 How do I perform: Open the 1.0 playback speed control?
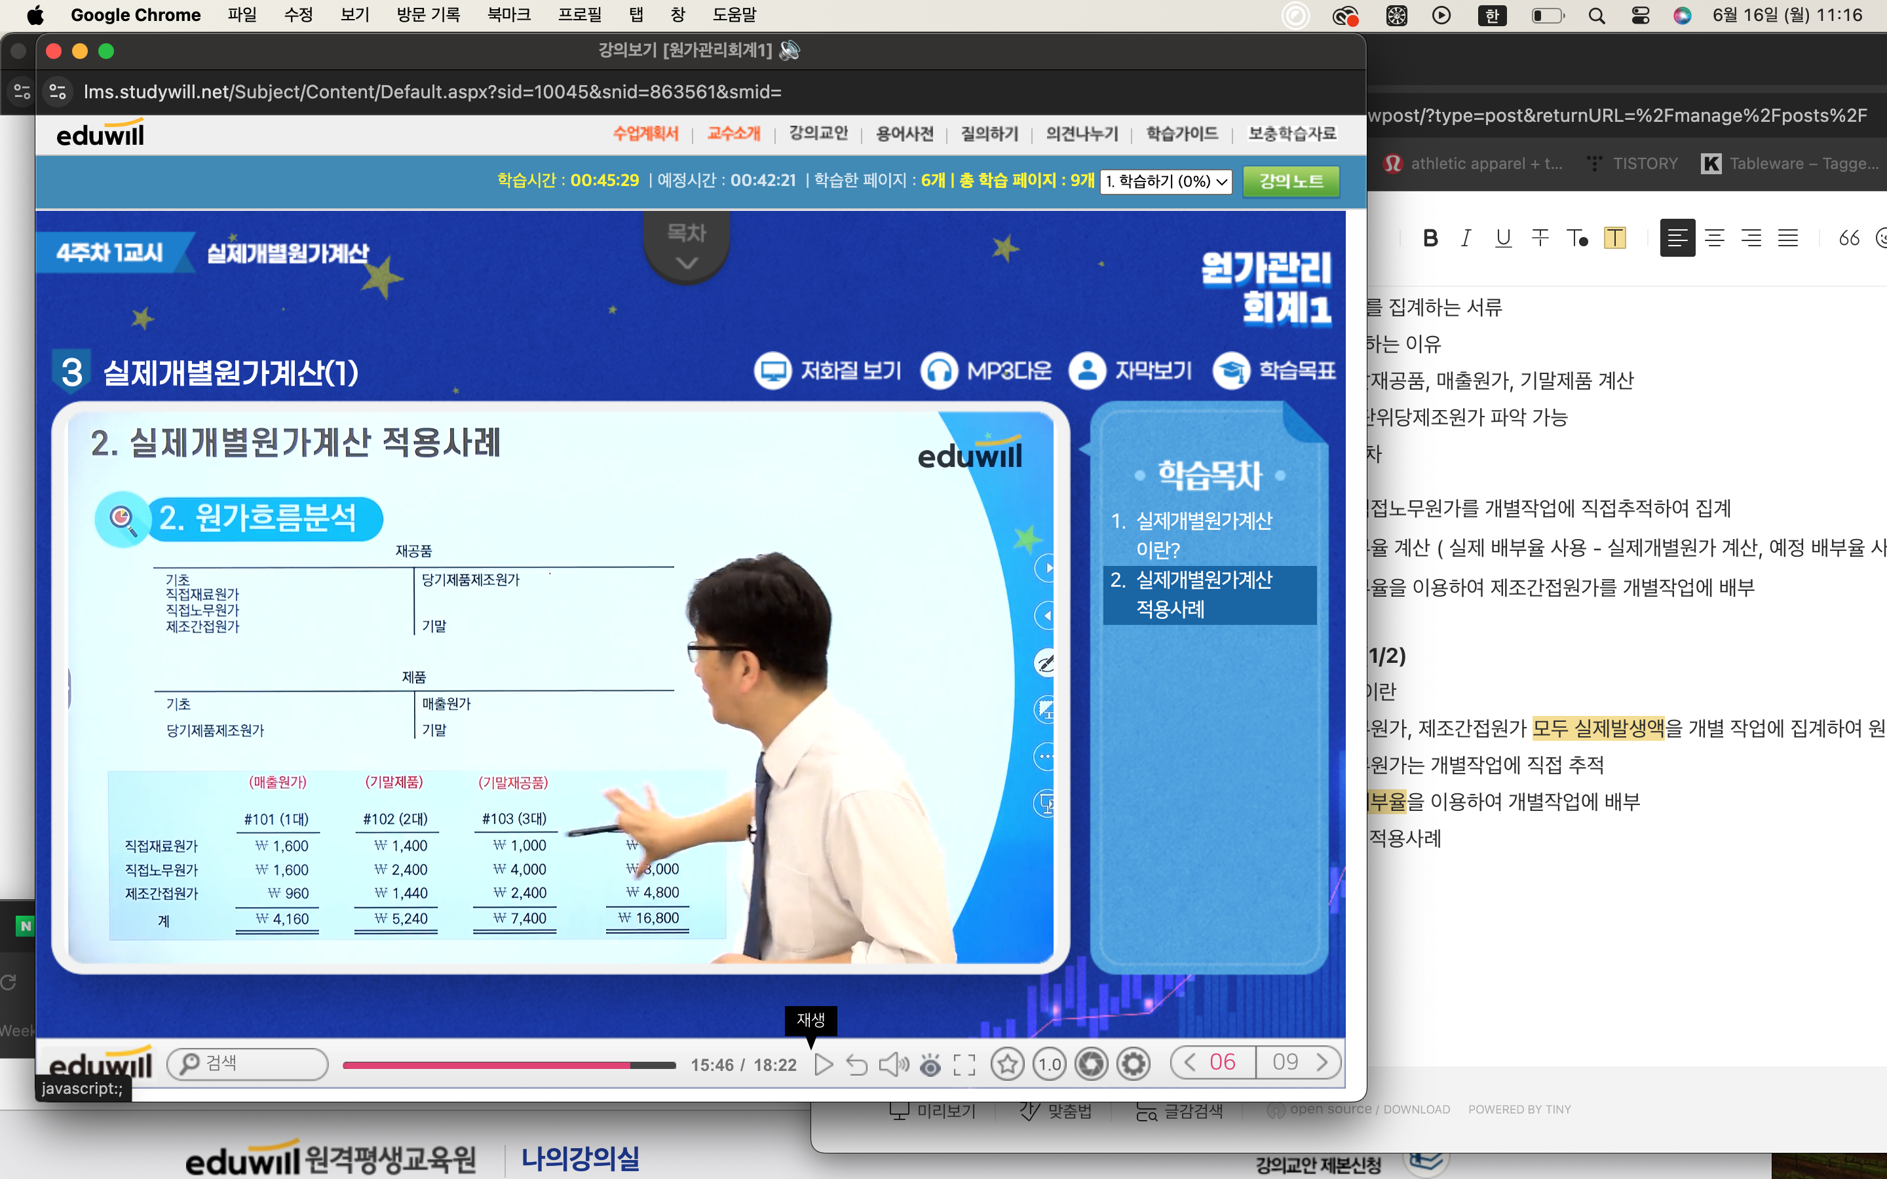(x=1050, y=1064)
